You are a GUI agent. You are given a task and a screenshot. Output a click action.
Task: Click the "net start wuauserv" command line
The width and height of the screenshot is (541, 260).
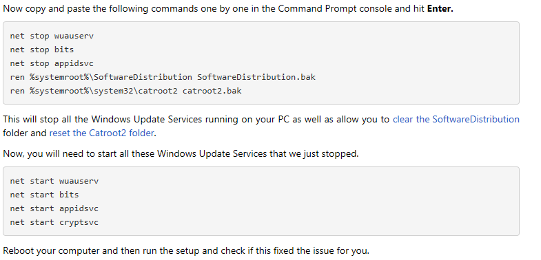click(54, 181)
